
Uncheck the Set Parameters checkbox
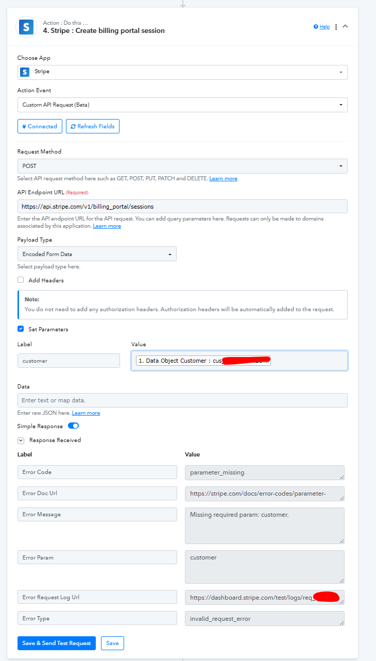(x=21, y=329)
